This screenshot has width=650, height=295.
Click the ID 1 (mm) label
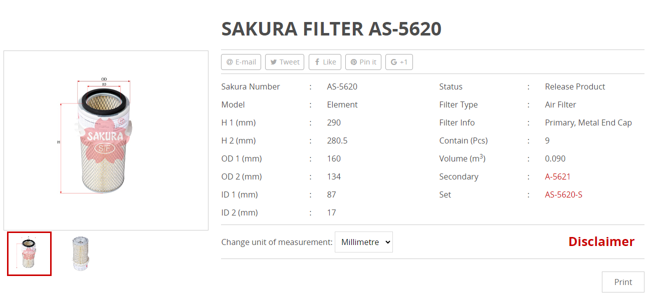tap(240, 194)
